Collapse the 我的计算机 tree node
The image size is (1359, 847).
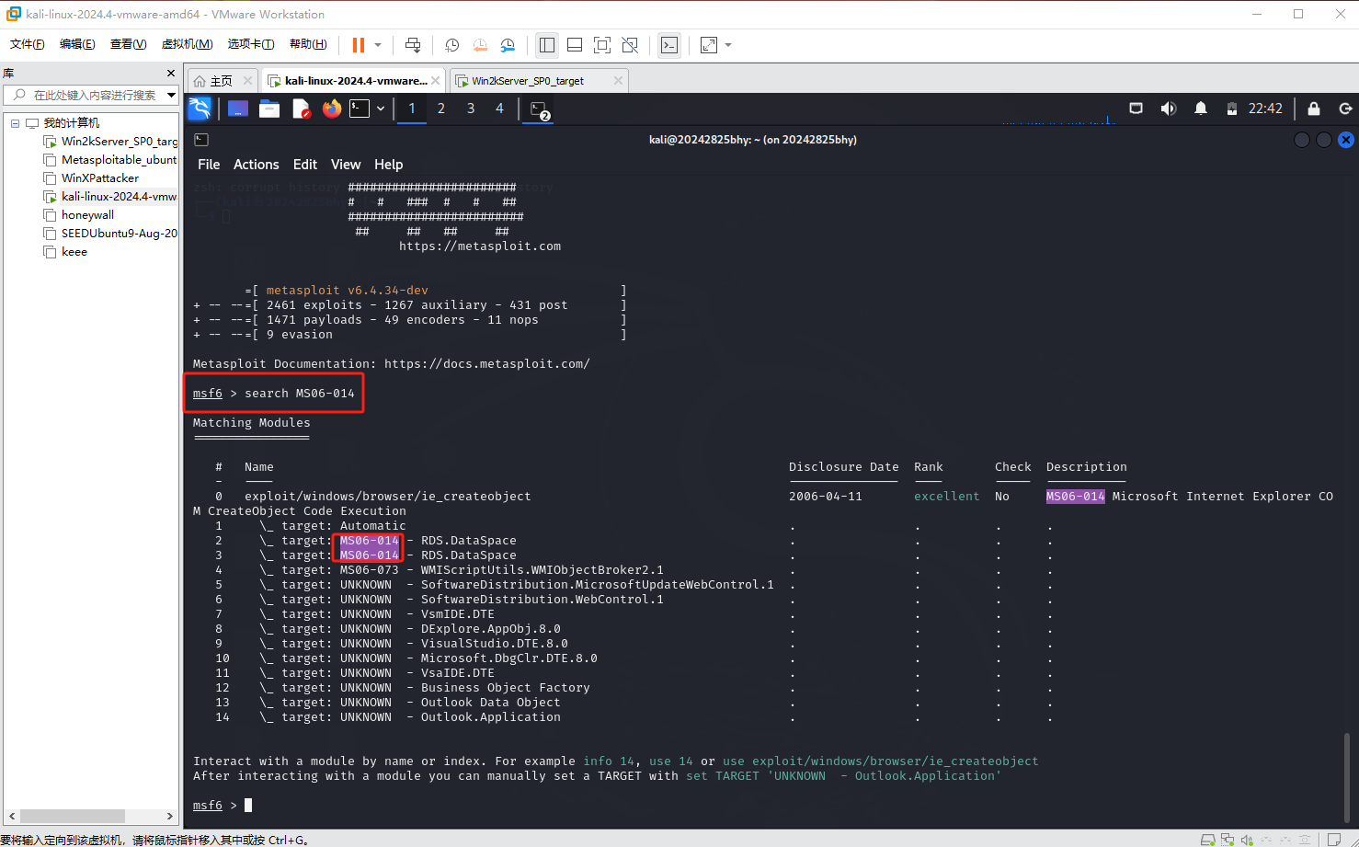pos(15,123)
